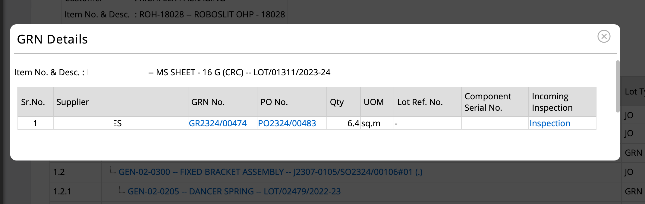
Task: Select the 6.4 quantity cell
Action: pos(344,123)
